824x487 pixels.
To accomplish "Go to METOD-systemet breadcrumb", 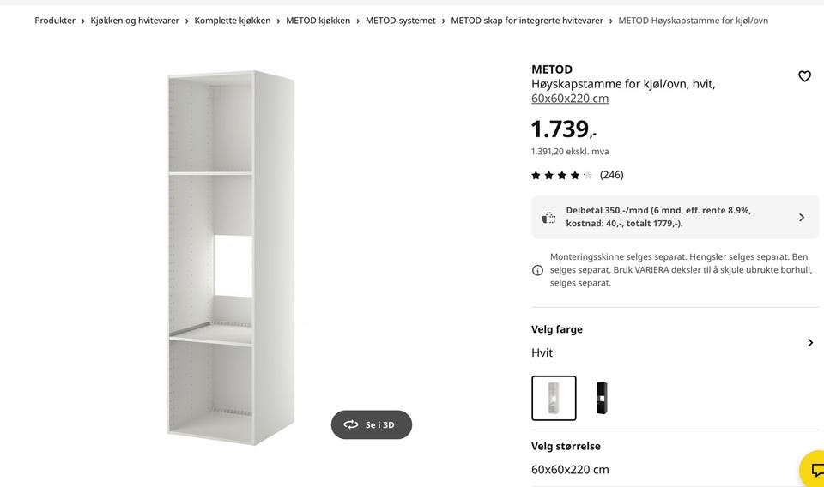I will pyautogui.click(x=401, y=21).
